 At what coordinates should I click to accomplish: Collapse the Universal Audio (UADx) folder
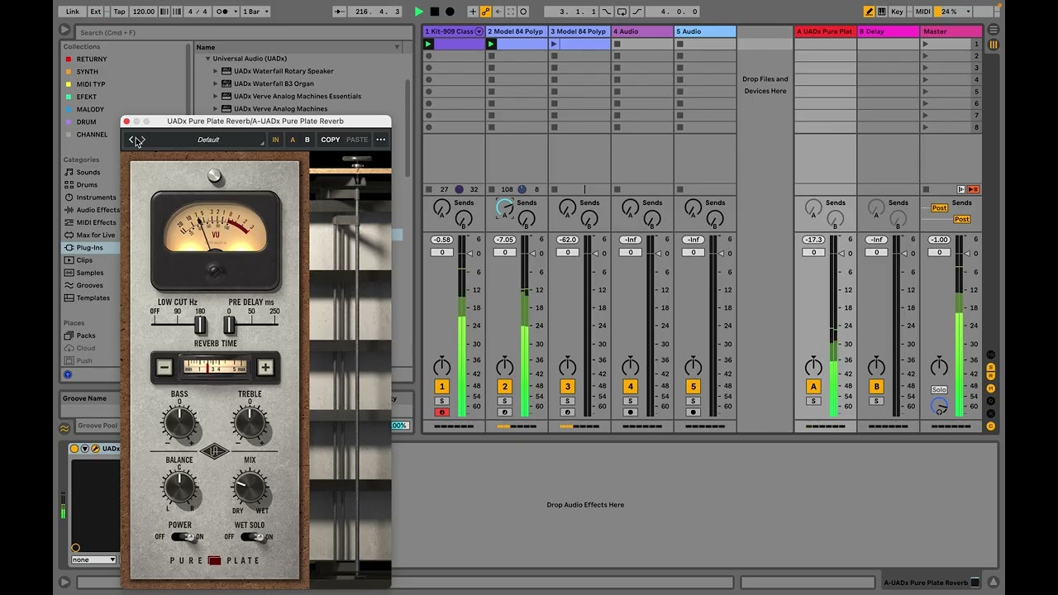pos(208,59)
